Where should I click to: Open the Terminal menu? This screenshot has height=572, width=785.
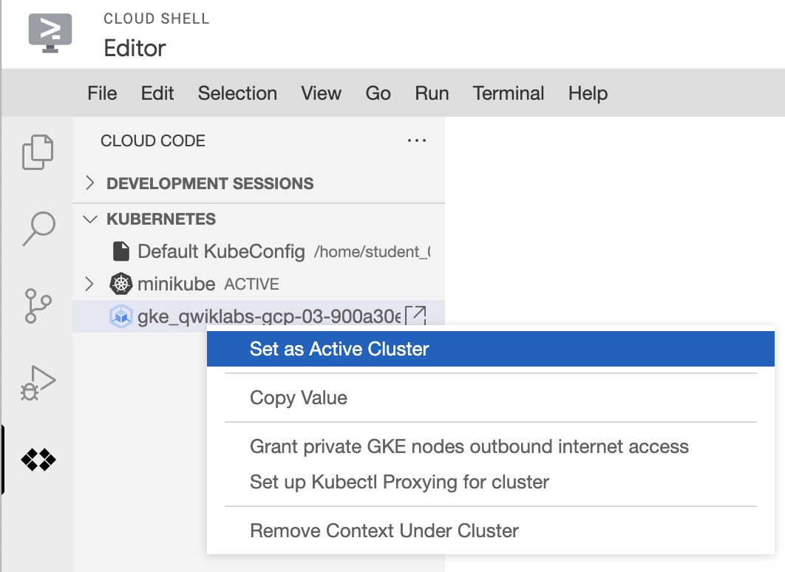click(509, 93)
